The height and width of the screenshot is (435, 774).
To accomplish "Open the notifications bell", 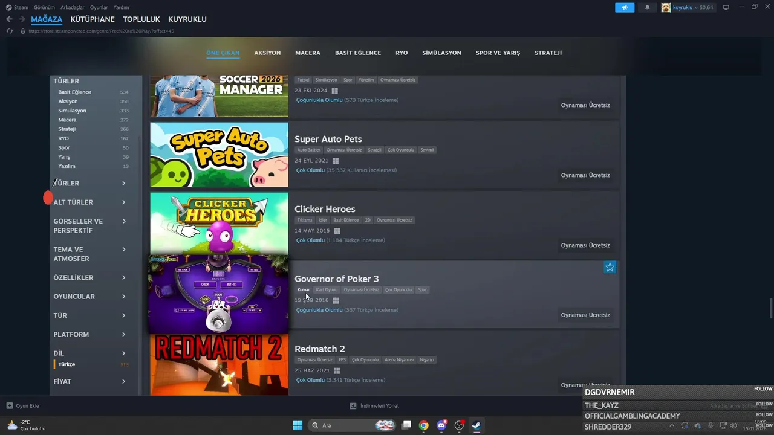I will [647, 7].
